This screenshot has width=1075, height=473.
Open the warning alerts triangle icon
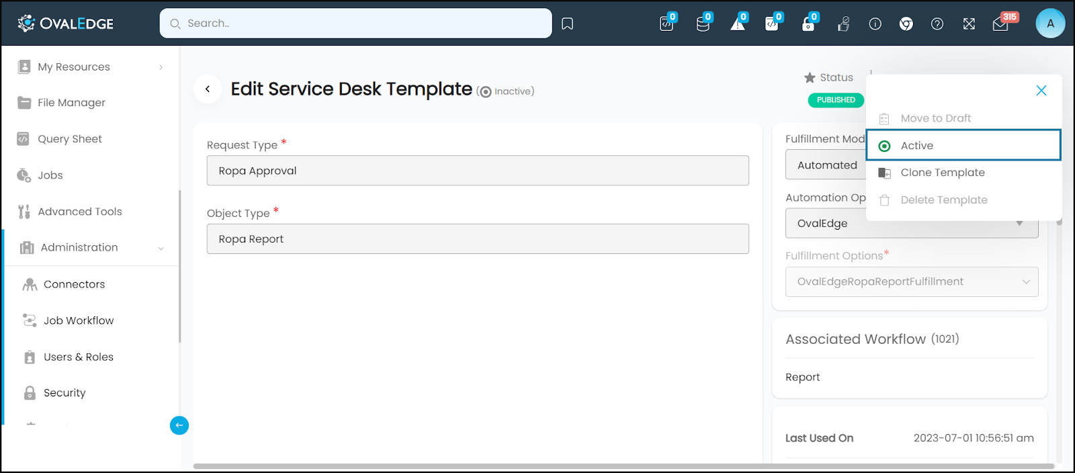point(738,24)
